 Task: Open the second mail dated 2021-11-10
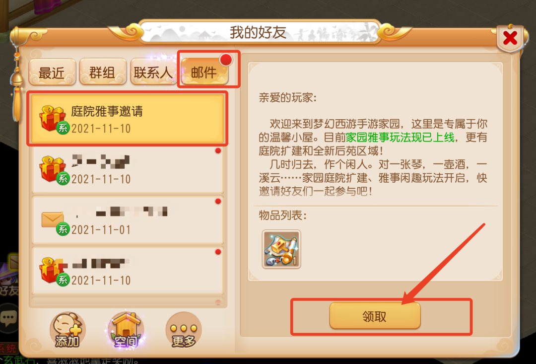[x=127, y=169]
